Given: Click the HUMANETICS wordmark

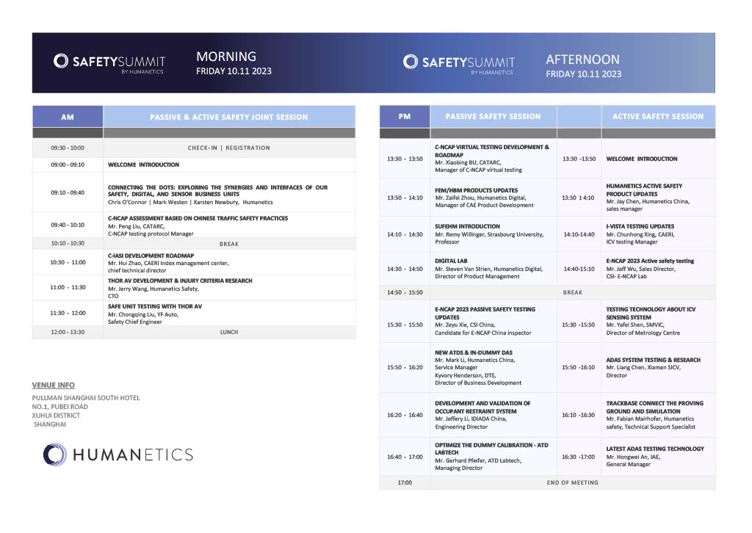Looking at the screenshot, I should click(133, 455).
